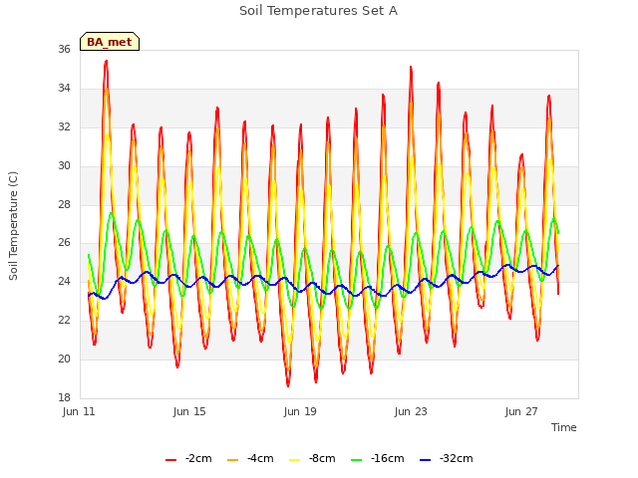Click the 32 y-axis tick label
Viewport: 638px width, 478px height.
[x=64, y=127]
